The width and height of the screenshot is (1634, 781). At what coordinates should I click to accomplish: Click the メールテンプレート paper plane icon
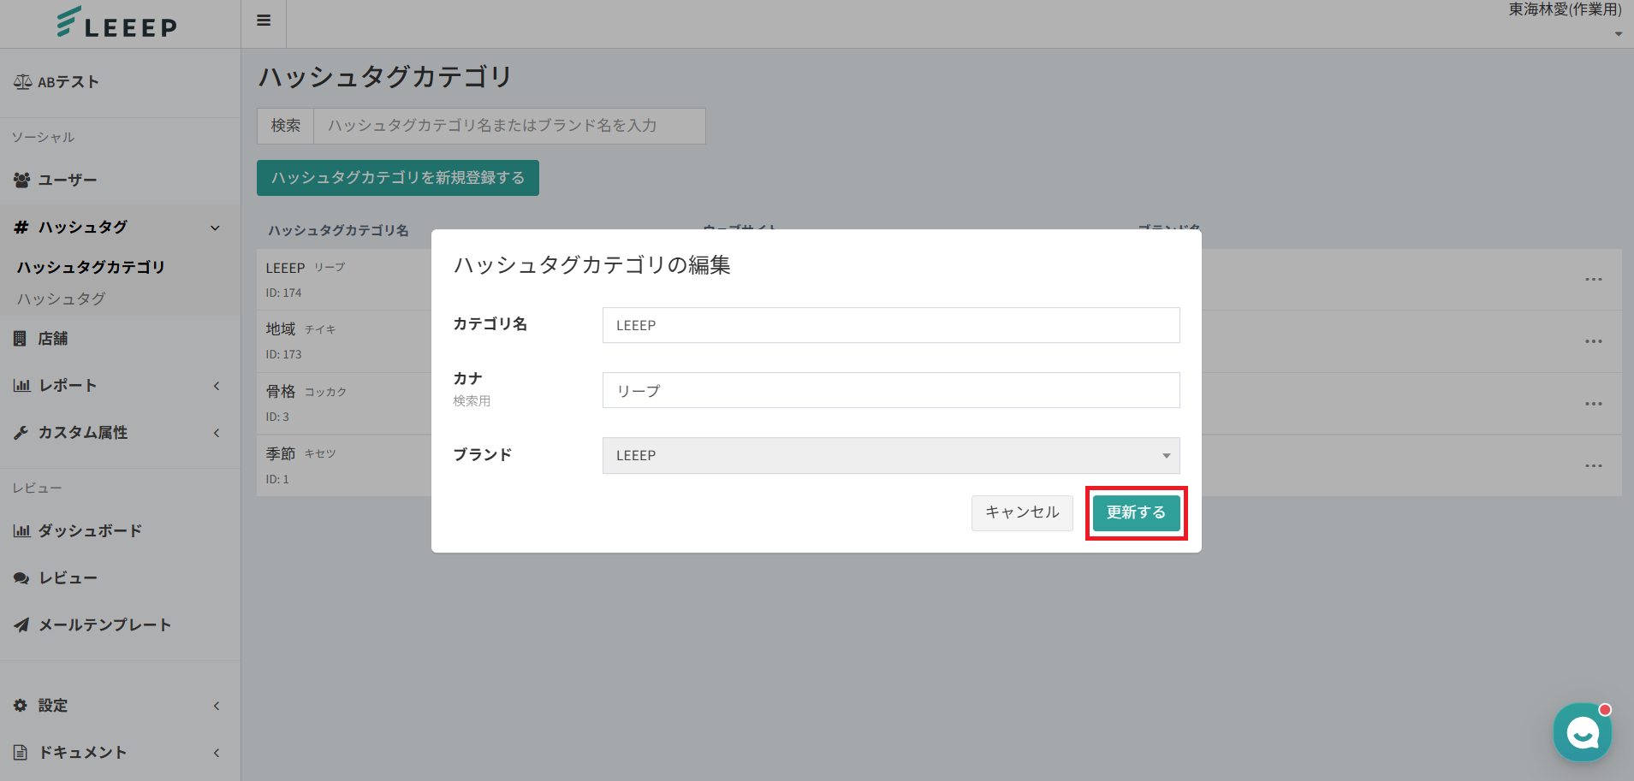[21, 625]
